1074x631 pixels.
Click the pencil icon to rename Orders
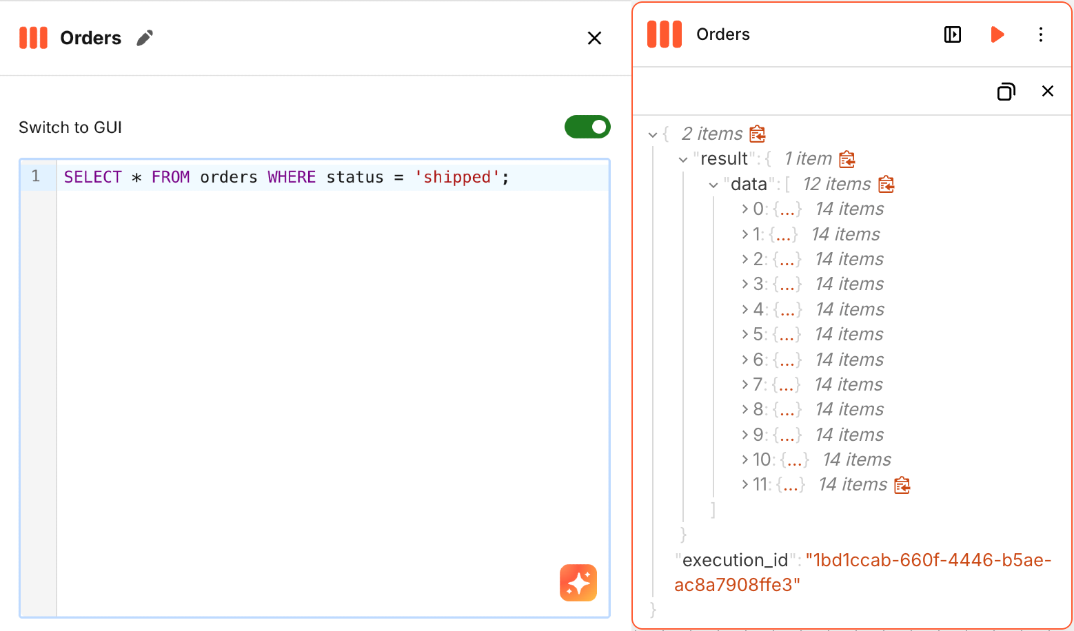[x=145, y=38]
